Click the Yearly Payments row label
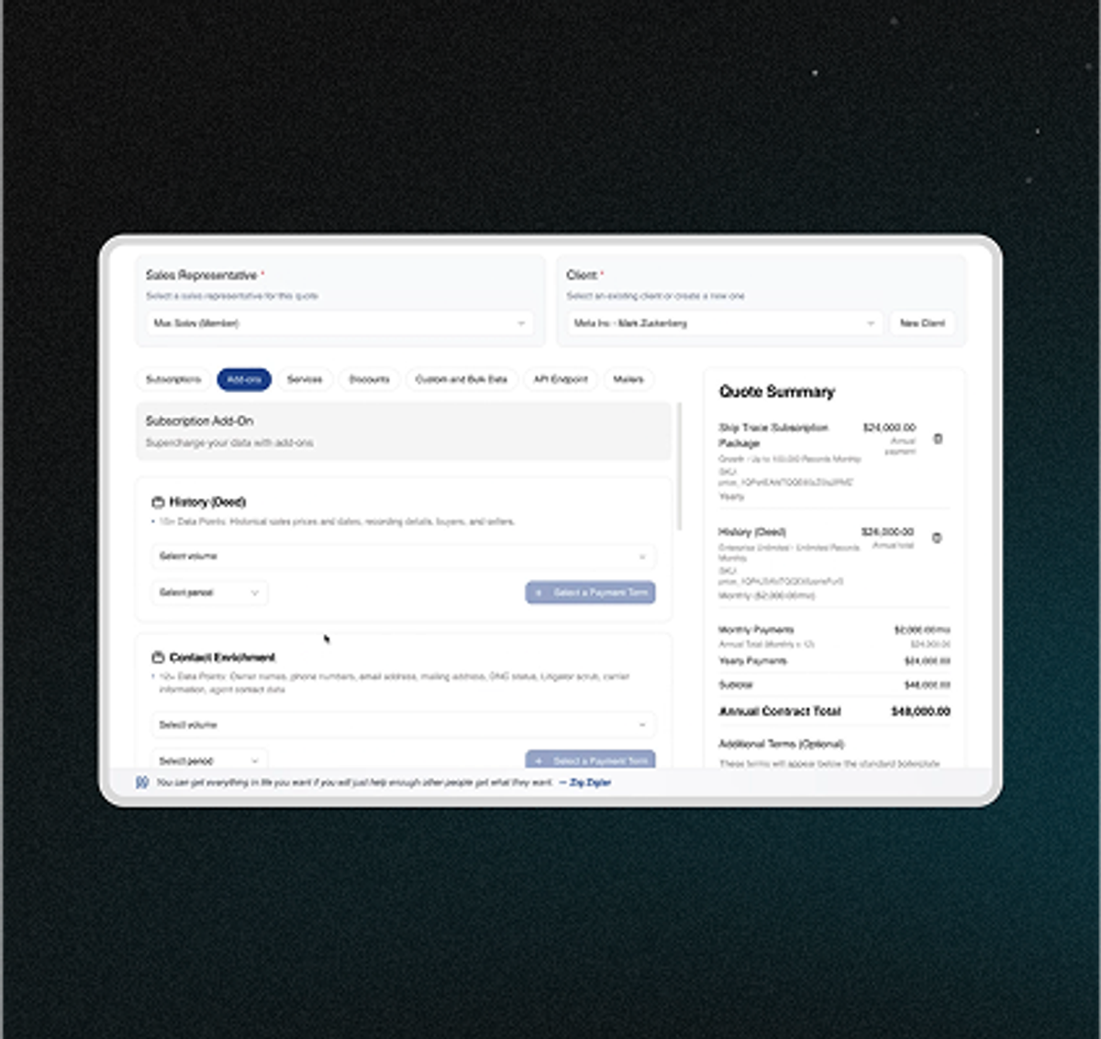 (752, 661)
